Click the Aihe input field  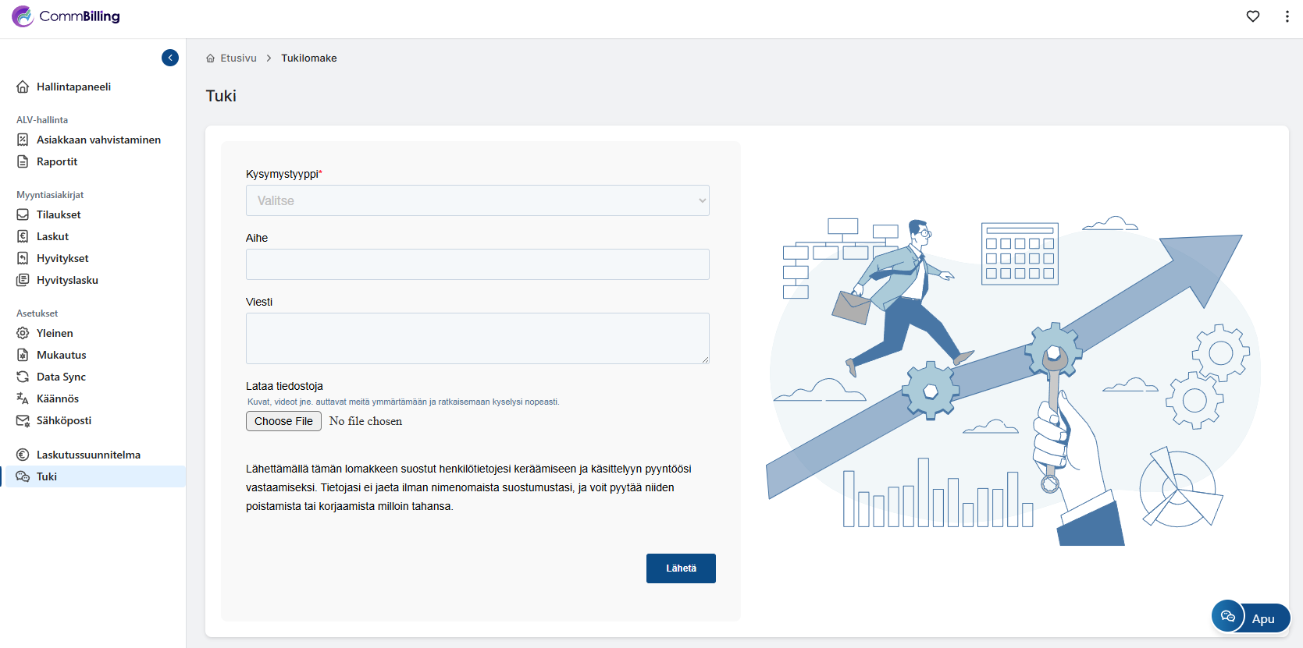tap(477, 264)
